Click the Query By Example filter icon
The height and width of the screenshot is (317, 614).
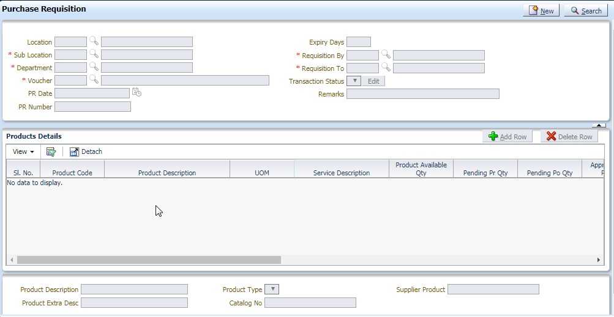point(51,151)
